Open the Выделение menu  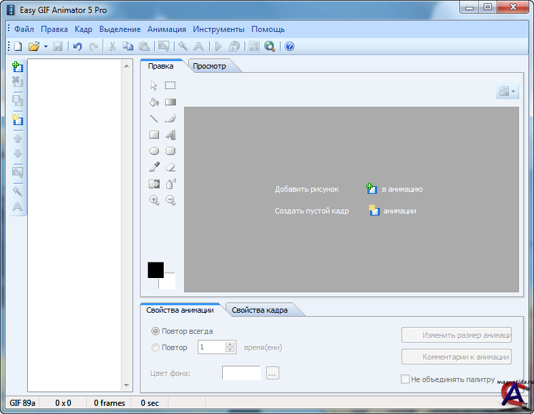[x=120, y=29]
